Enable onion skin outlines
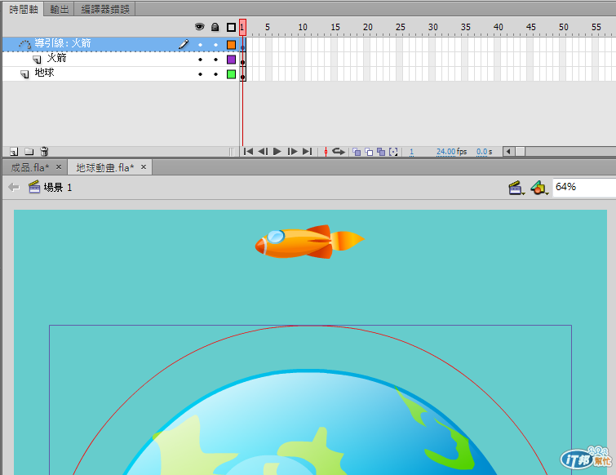The width and height of the screenshot is (616, 475). (x=369, y=152)
